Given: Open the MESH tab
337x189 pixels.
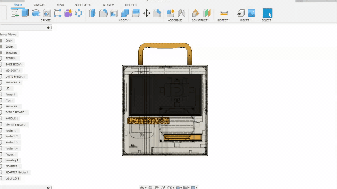Looking at the screenshot, I should (x=60, y=5).
